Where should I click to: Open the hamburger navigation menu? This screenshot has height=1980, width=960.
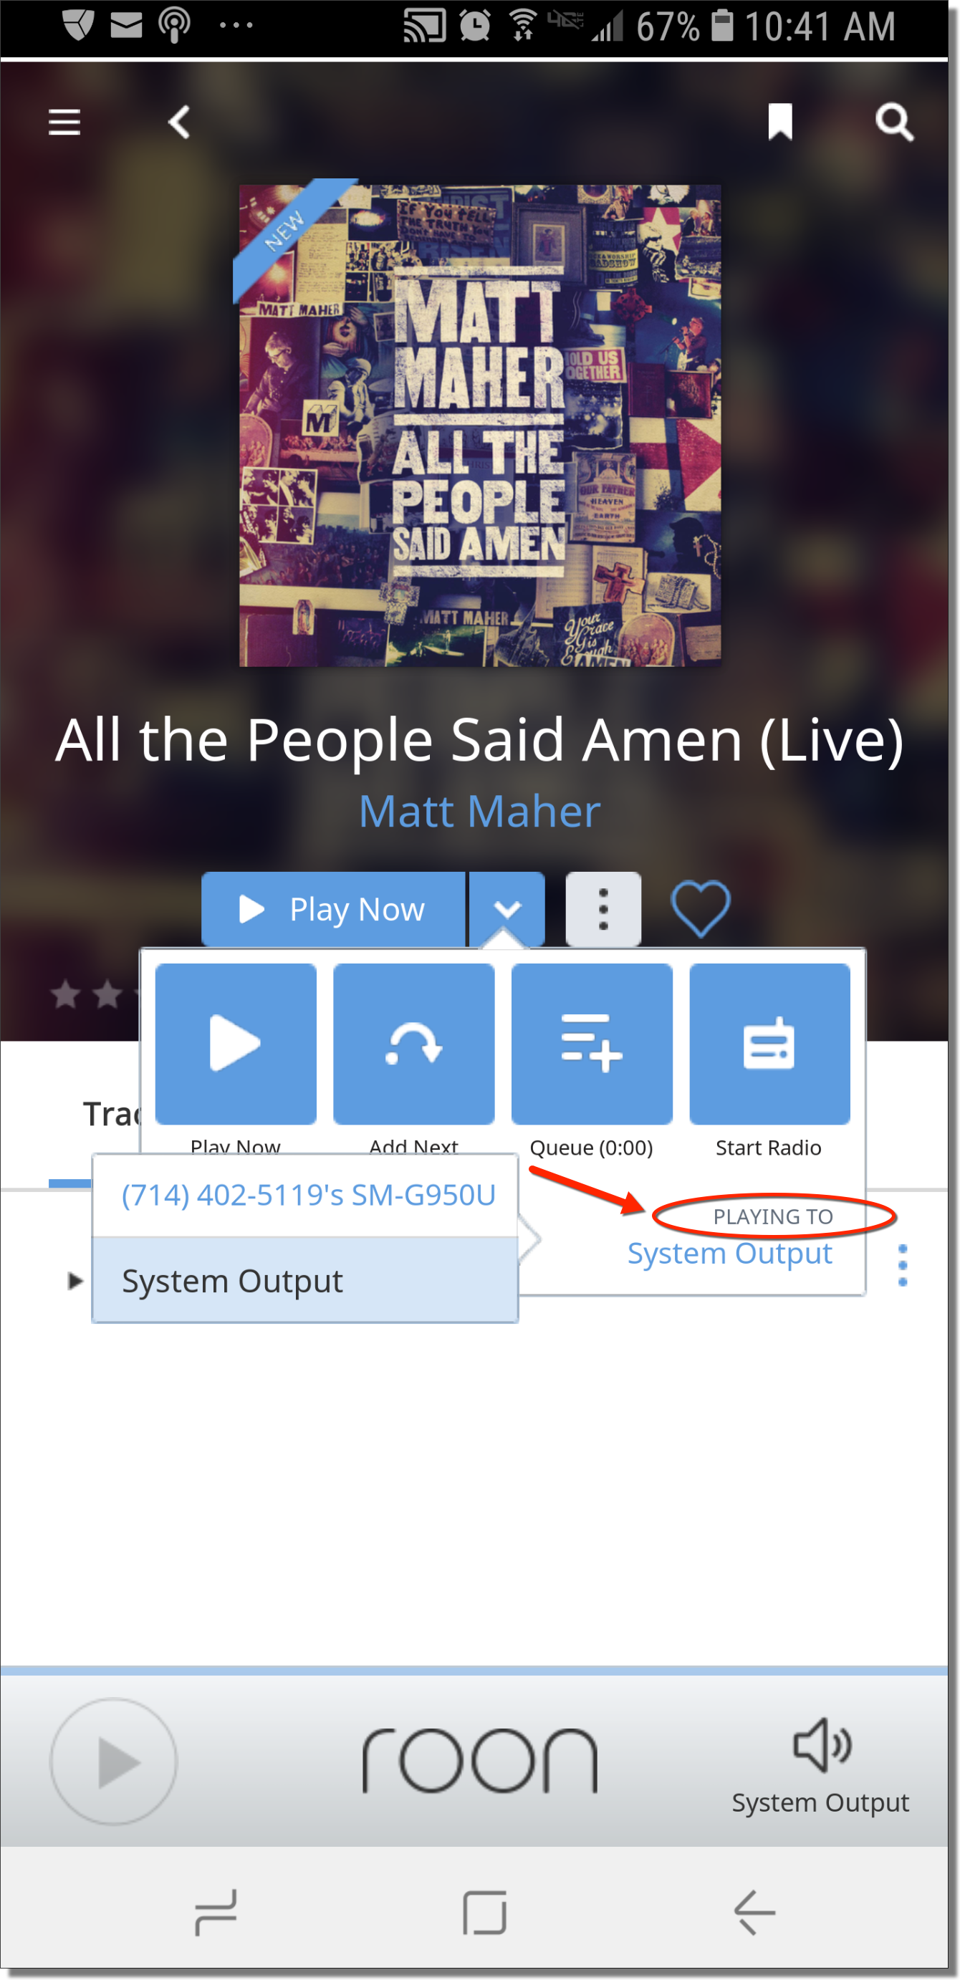click(x=64, y=122)
